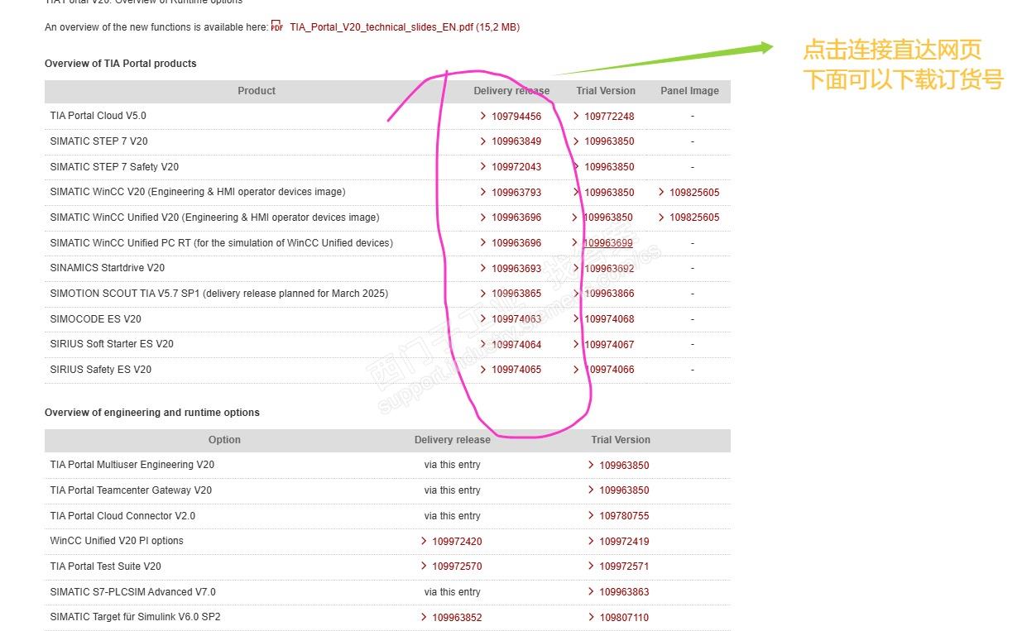Select the 'SIMOCODE ES V20' product name
The width and height of the screenshot is (1022, 631).
[x=96, y=319]
